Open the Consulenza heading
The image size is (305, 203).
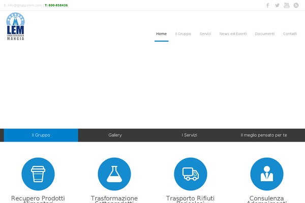[267, 199]
